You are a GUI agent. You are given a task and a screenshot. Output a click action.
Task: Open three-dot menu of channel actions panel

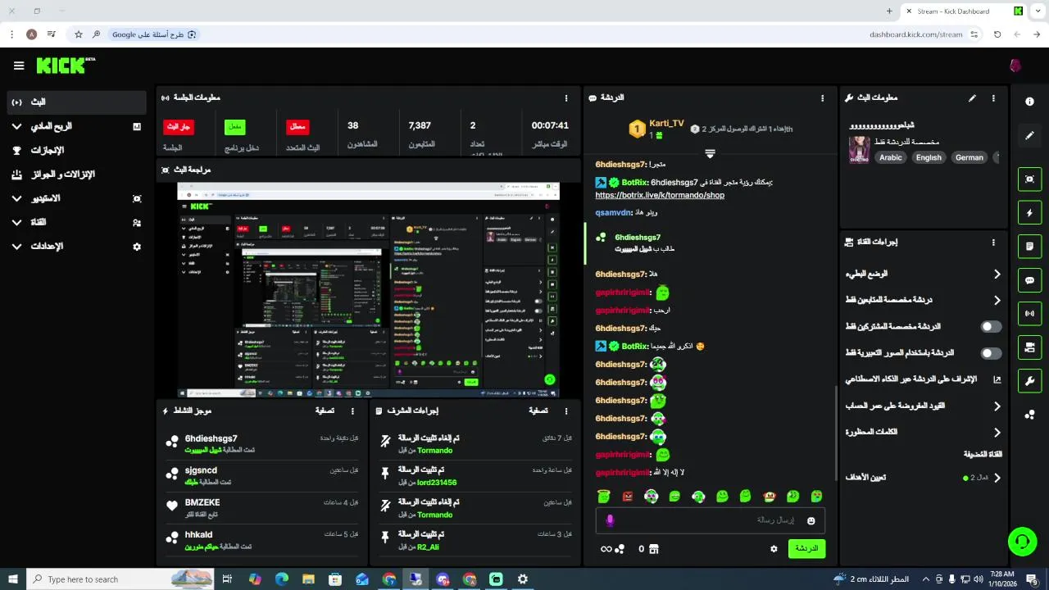(993, 243)
